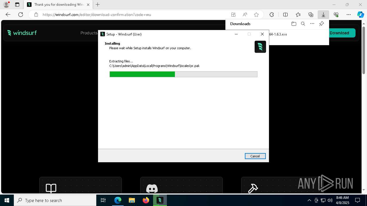Image resolution: width=367 pixels, height=206 pixels.
Task: Cancel the Windsurf installation
Action: pyautogui.click(x=255, y=156)
